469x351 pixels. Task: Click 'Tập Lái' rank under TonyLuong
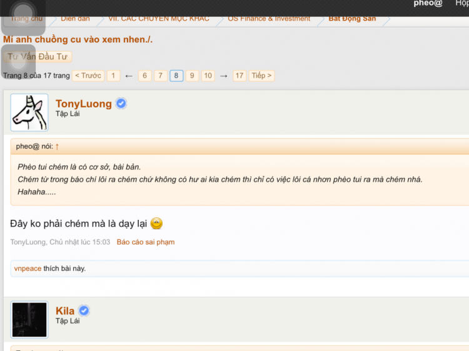68,114
